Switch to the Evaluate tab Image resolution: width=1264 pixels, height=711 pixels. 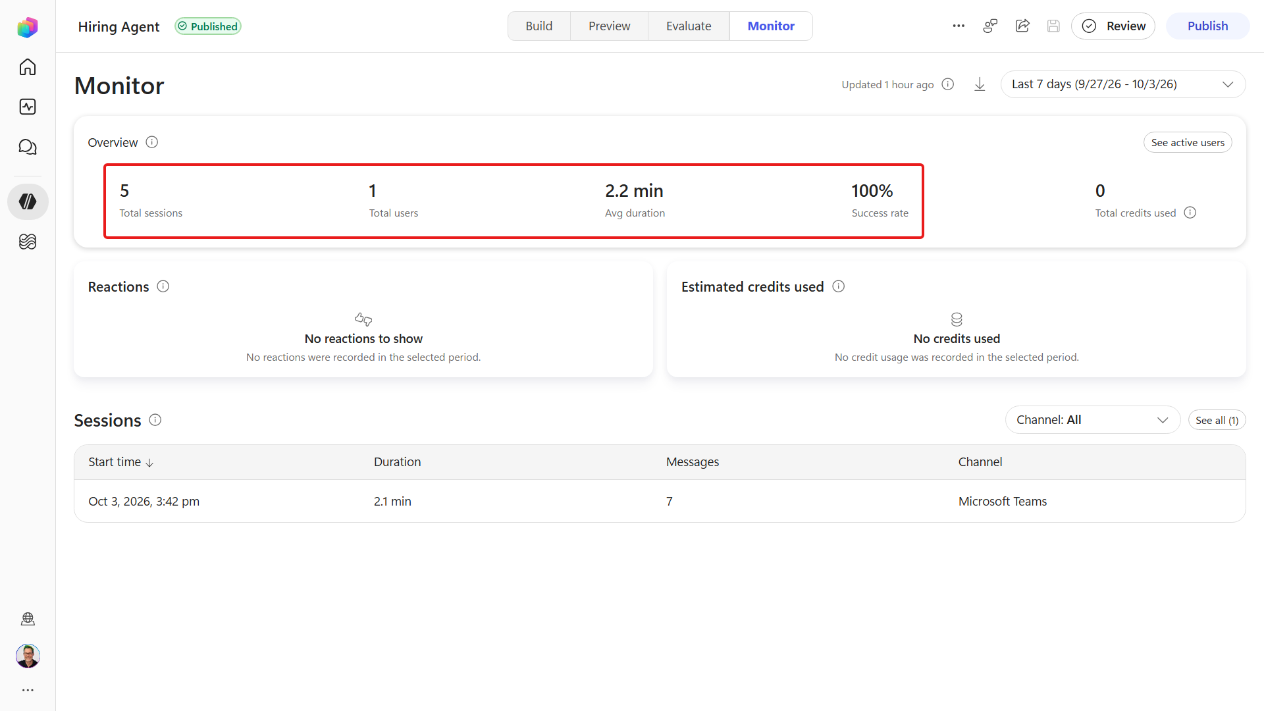click(x=689, y=26)
